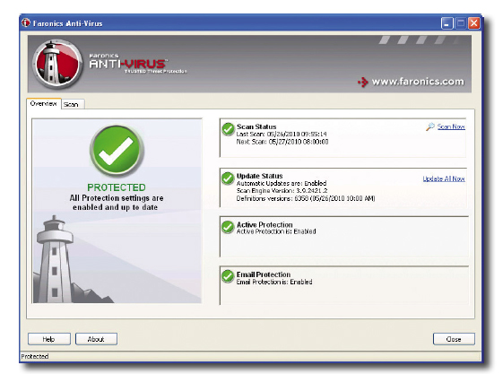Click the large green Protected checkmark
The height and width of the screenshot is (374, 503).
pyautogui.click(x=117, y=151)
